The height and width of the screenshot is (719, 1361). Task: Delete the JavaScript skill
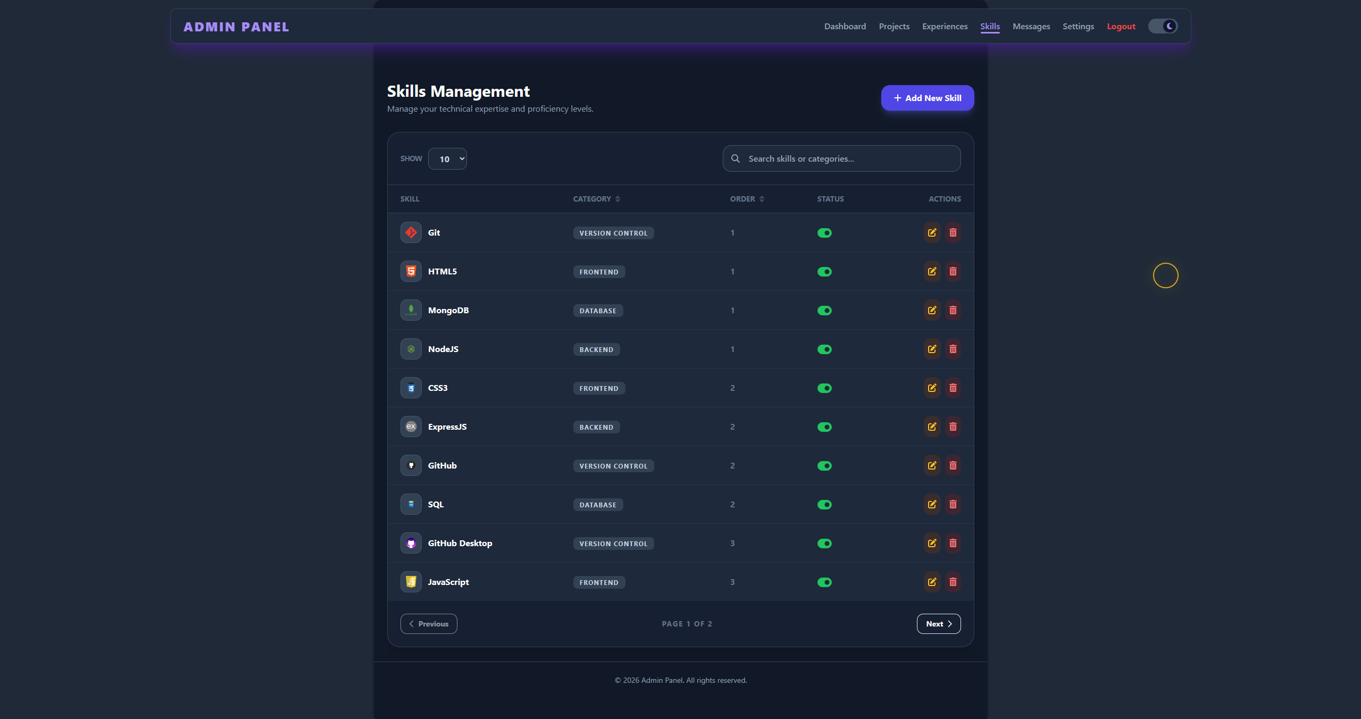[x=953, y=582]
